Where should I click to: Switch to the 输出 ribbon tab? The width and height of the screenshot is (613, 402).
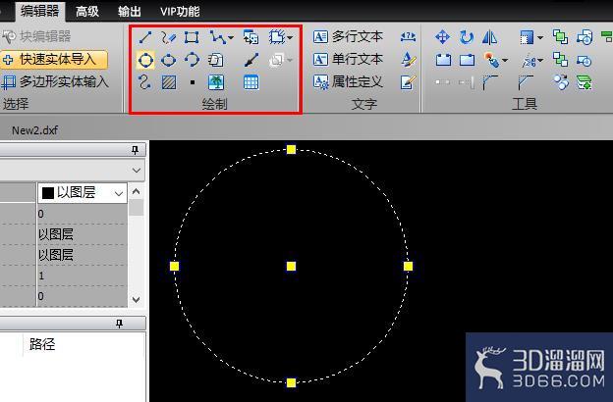coord(130,12)
